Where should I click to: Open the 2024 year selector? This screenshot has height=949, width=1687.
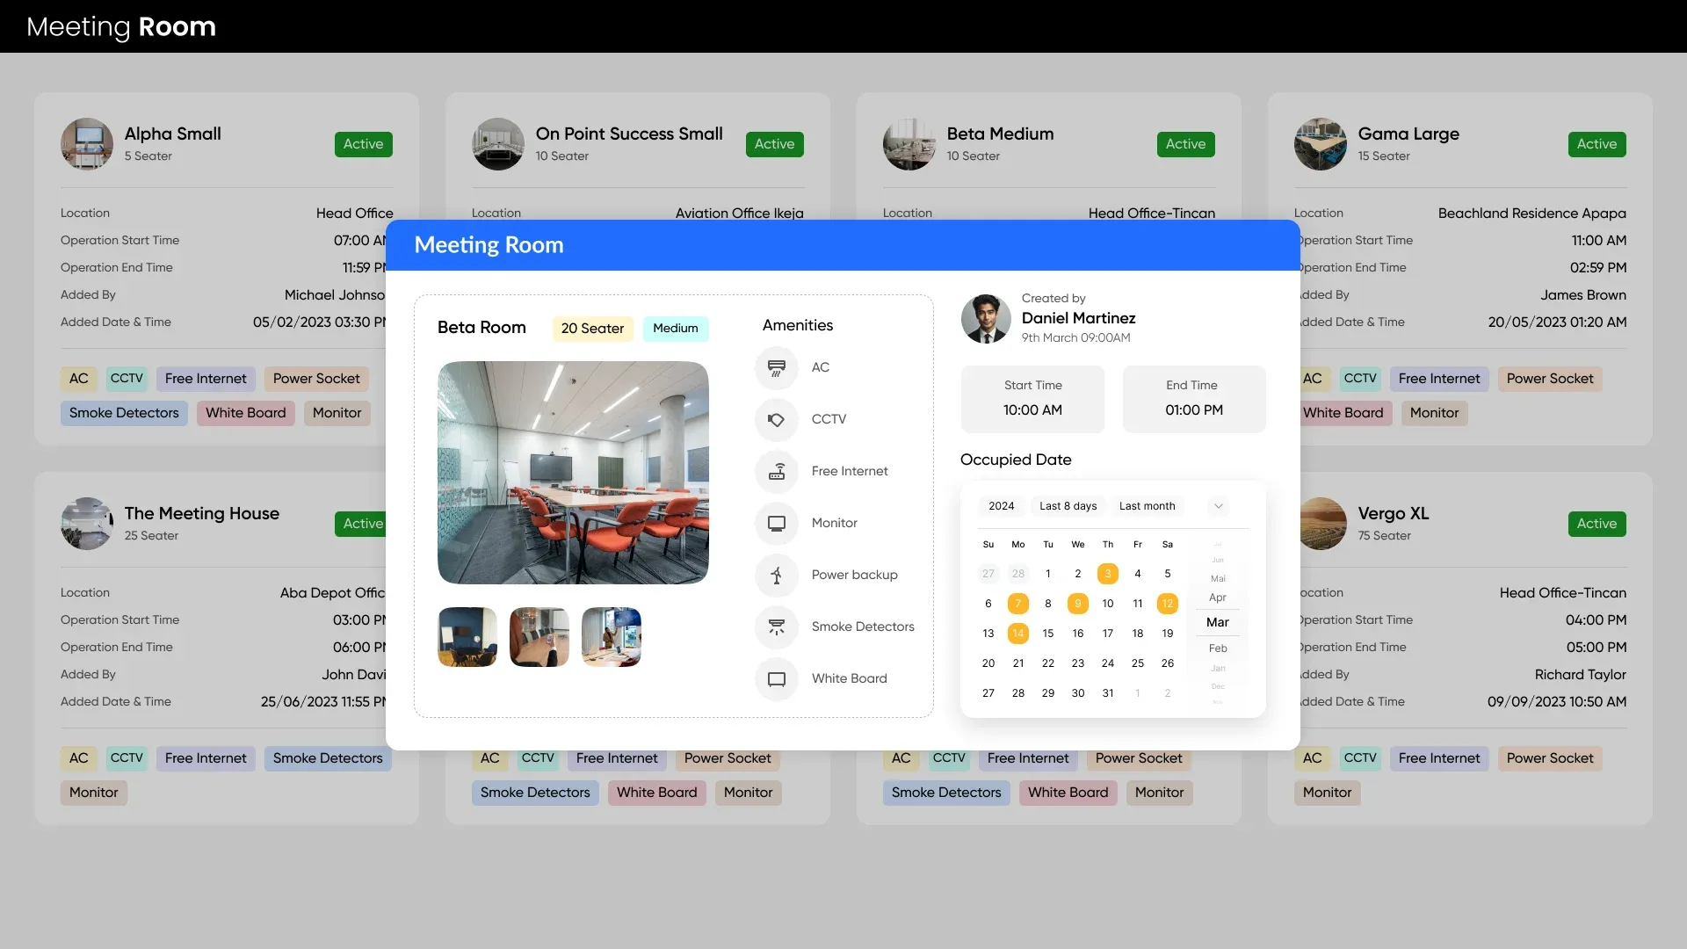click(1001, 506)
